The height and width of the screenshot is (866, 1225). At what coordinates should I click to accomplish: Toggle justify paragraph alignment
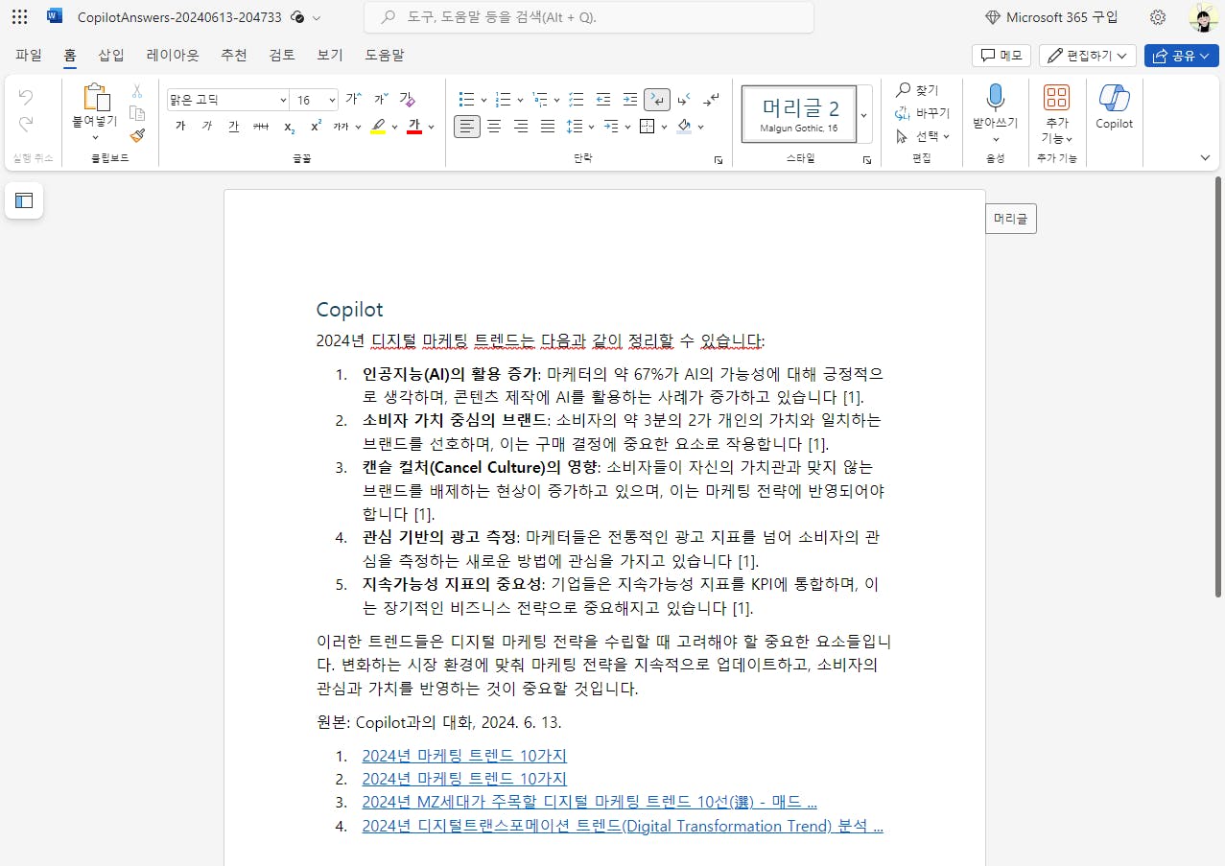(547, 127)
